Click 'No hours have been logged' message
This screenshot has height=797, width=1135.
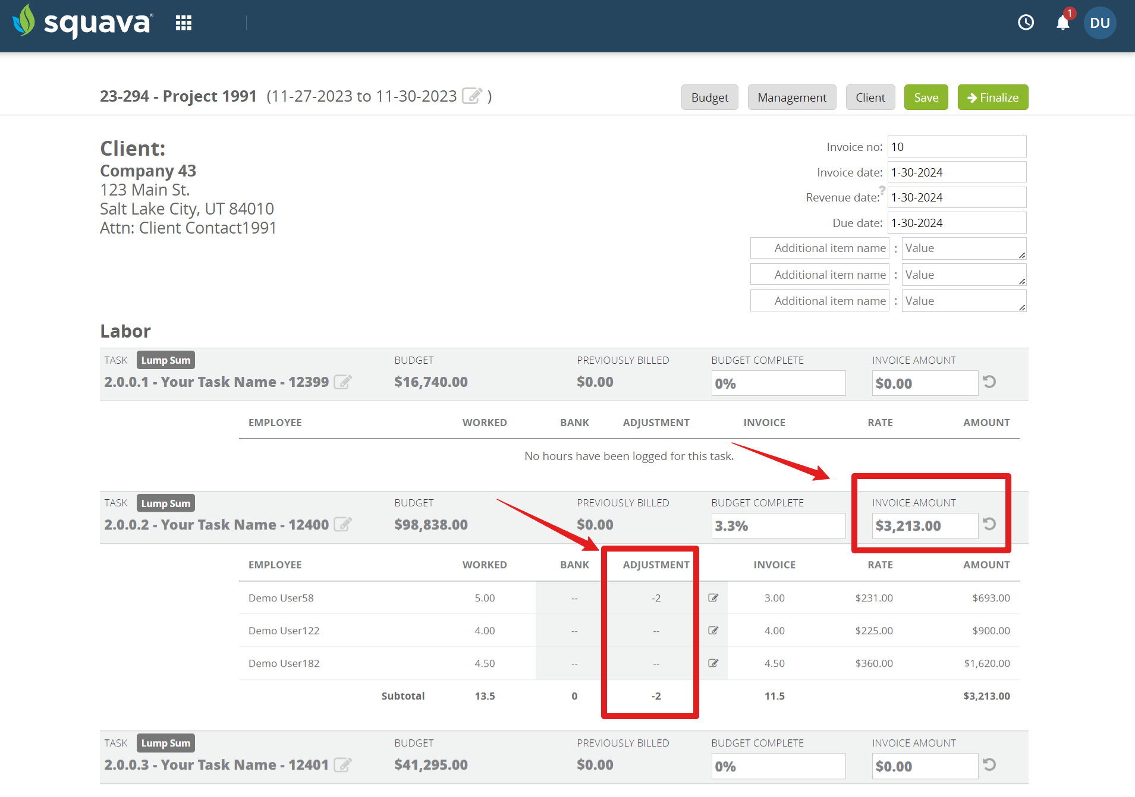pyautogui.click(x=629, y=456)
